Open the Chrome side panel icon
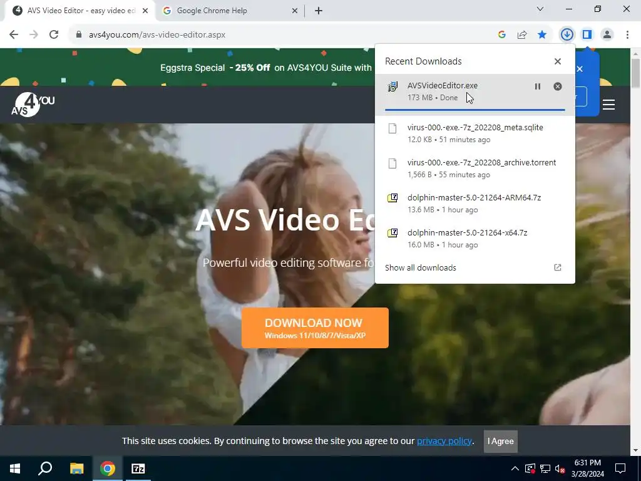 [587, 35]
